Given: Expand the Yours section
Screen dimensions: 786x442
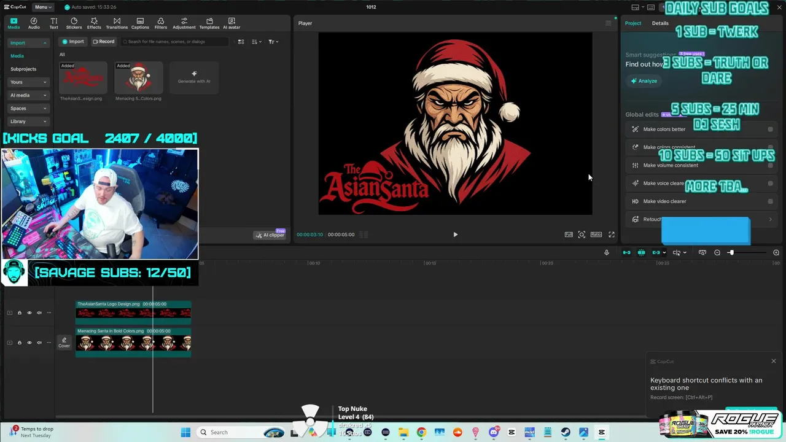Looking at the screenshot, I should 28,82.
